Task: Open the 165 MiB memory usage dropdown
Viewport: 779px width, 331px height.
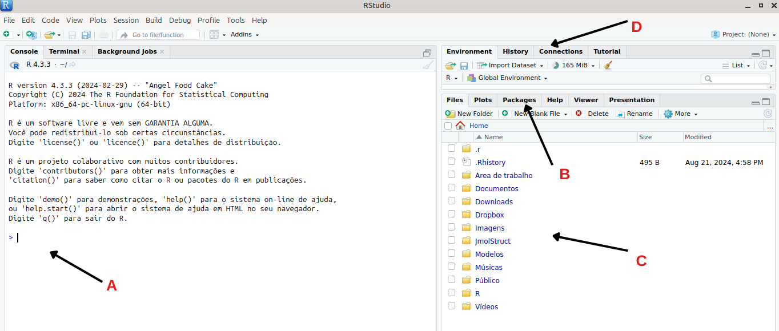Action: [x=573, y=65]
